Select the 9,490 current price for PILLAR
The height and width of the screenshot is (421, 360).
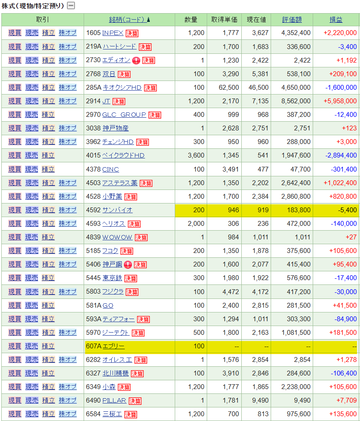tap(260, 400)
